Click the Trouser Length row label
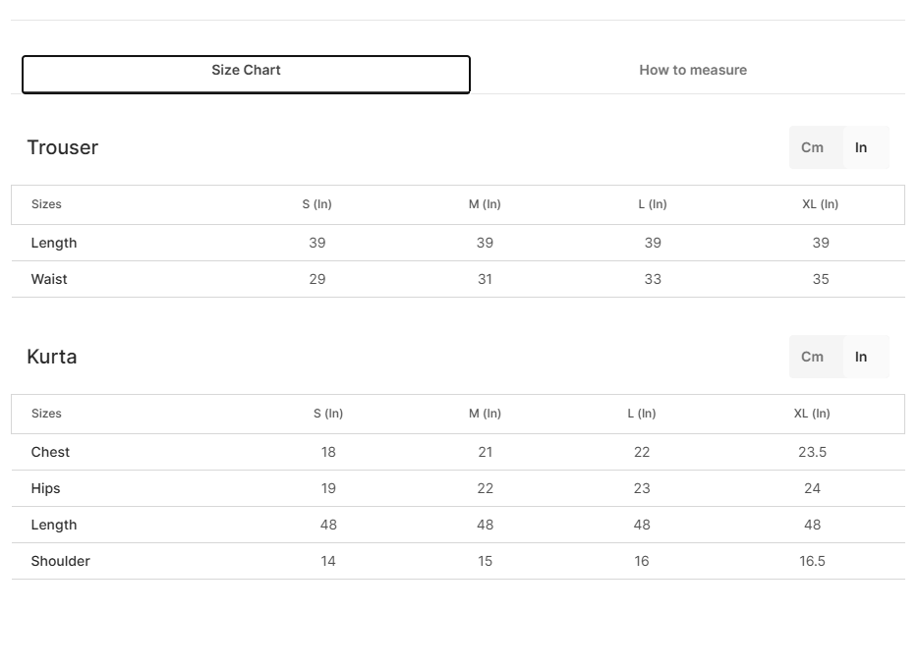Viewport: 919px width, 668px height. point(54,244)
